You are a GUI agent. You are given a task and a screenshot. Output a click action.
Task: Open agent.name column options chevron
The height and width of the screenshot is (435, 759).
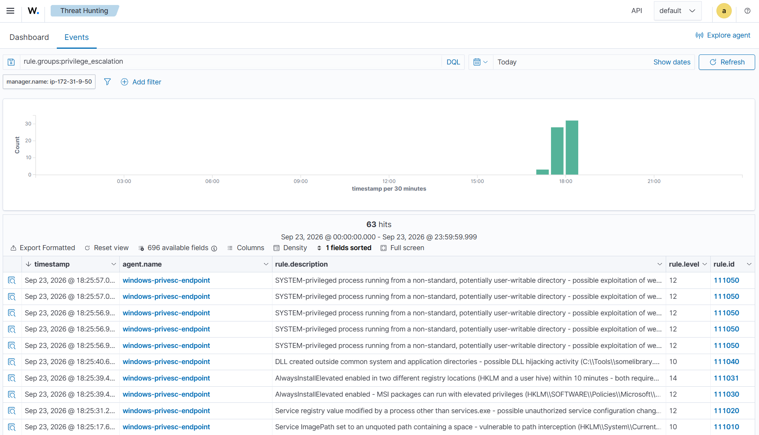266,264
